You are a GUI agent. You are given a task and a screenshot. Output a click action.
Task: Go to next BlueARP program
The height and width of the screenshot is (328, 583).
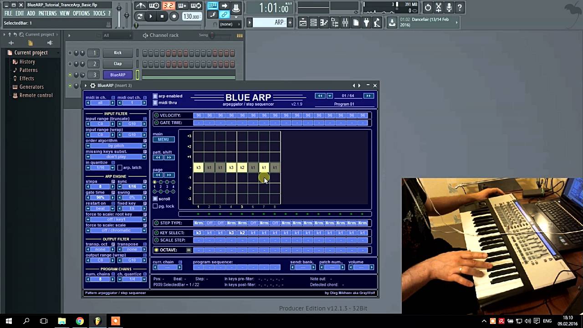point(368,96)
